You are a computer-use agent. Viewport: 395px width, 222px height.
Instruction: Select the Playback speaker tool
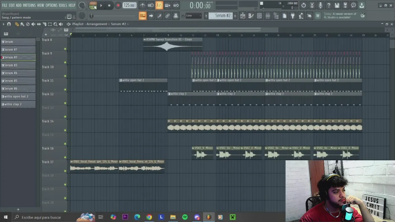pyautogui.click(x=61, y=24)
